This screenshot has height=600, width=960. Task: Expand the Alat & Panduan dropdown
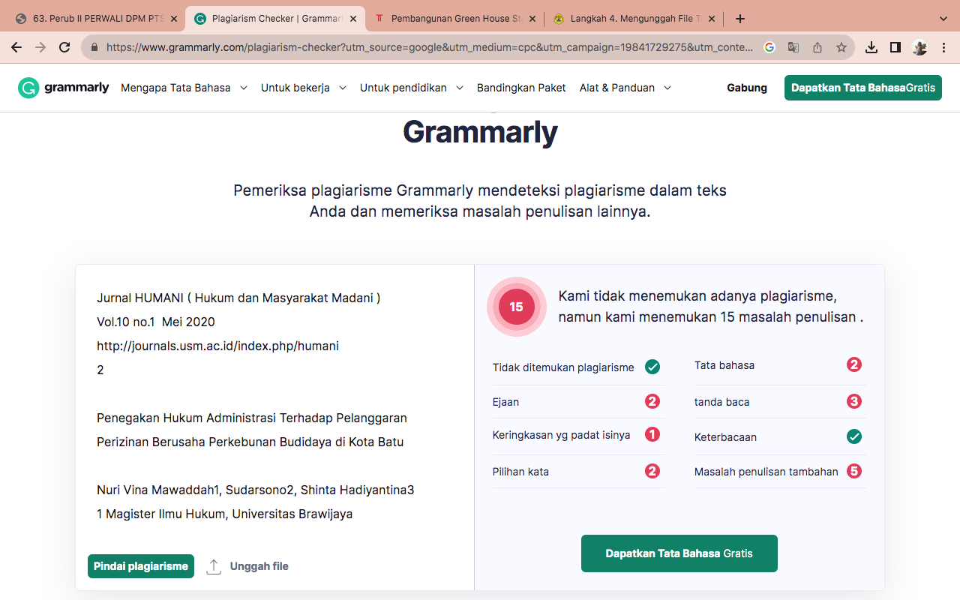pyautogui.click(x=625, y=88)
